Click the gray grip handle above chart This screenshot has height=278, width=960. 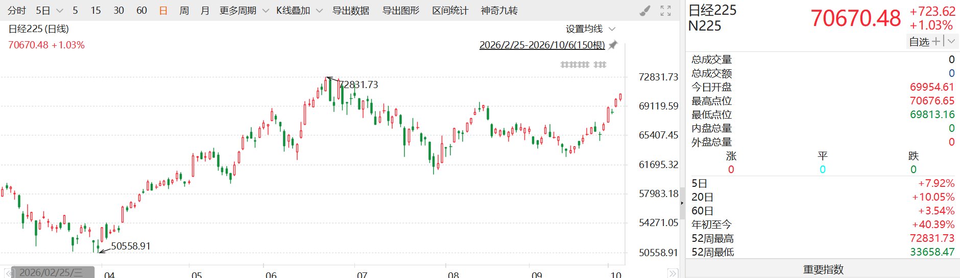583,65
